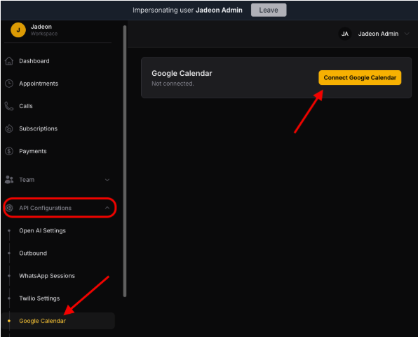The image size is (418, 337).
Task: Open Open AI Settings submenu item
Action: (42, 230)
